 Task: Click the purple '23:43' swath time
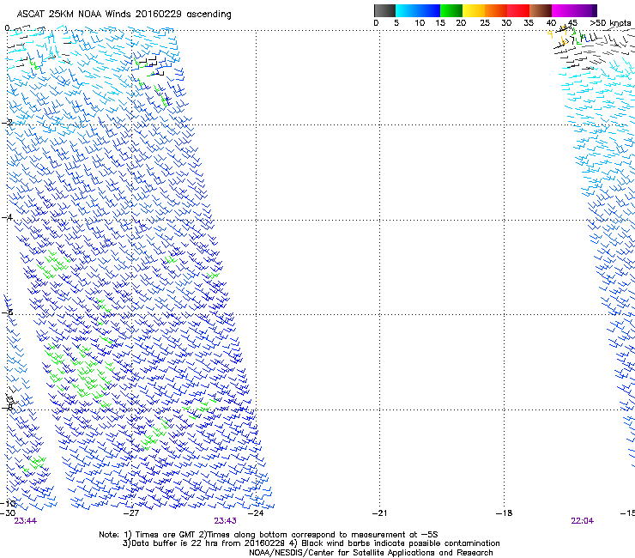(225, 521)
